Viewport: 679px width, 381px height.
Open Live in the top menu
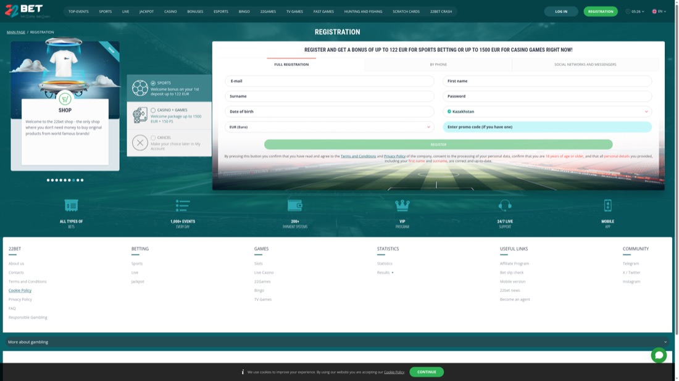tap(125, 12)
